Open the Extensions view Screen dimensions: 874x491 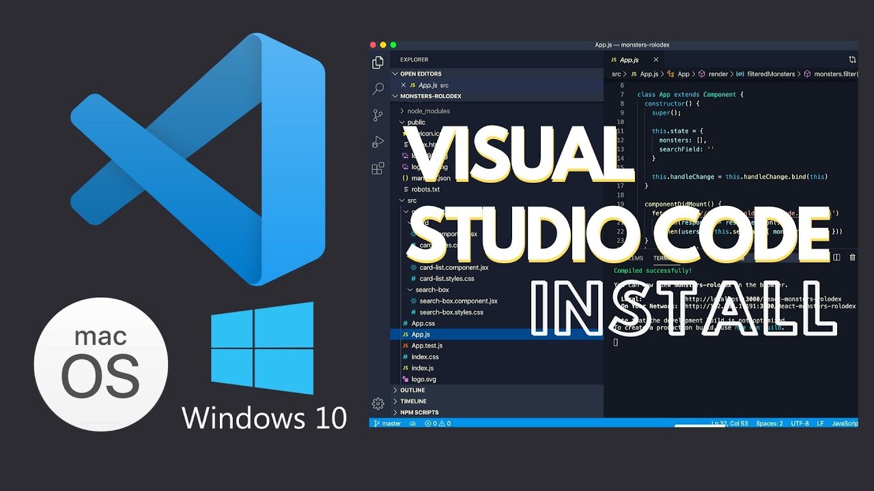[x=378, y=168]
